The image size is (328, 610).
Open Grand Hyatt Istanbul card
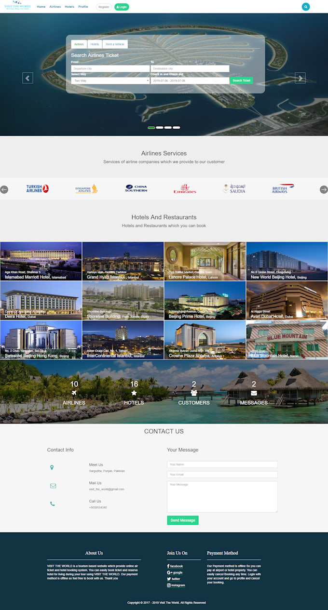[123, 261]
